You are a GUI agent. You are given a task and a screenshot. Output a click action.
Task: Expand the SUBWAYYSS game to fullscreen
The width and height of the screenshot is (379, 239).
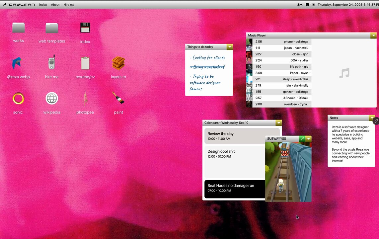coord(302,139)
